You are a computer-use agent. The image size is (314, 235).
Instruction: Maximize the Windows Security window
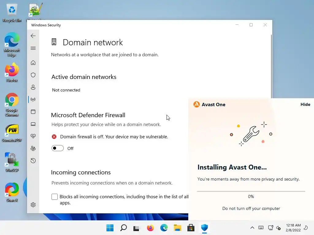pyautogui.click(x=251, y=25)
